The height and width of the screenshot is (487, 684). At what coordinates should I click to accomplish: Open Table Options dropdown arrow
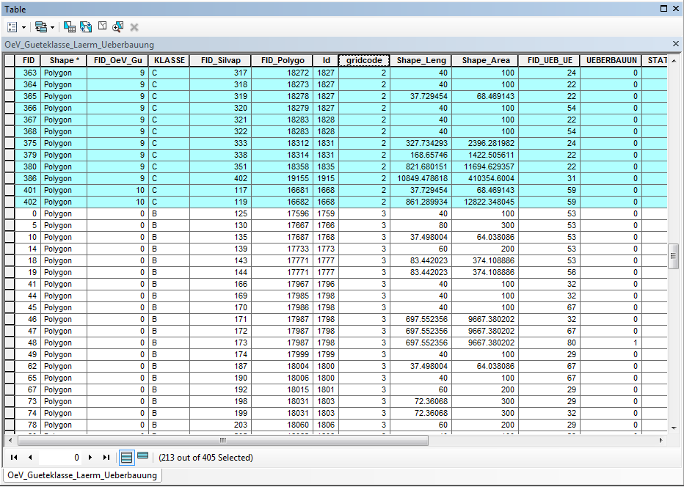pyautogui.click(x=24, y=26)
